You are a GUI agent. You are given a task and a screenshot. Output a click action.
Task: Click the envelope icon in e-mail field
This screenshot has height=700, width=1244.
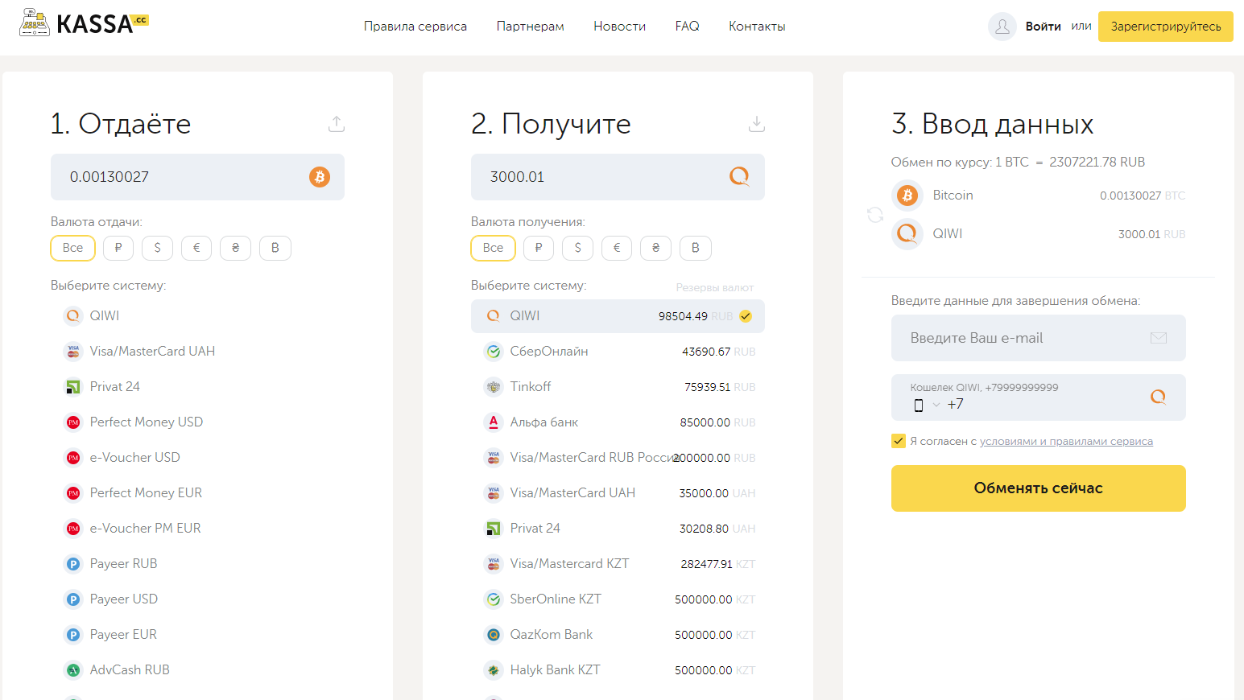pos(1158,338)
